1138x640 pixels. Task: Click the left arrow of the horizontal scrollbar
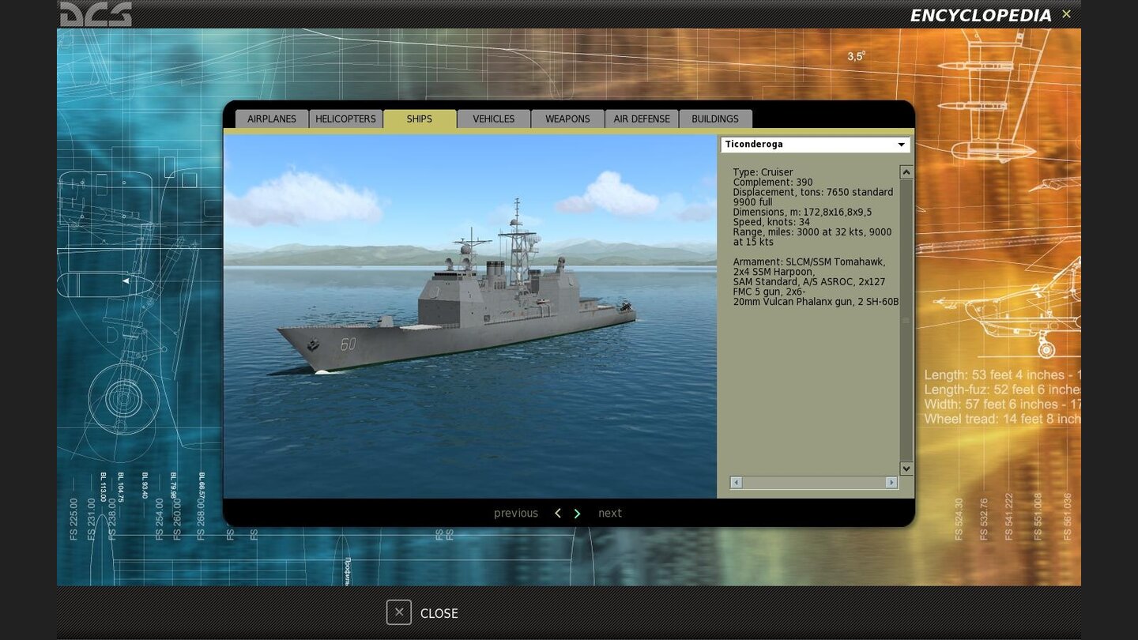pyautogui.click(x=737, y=482)
